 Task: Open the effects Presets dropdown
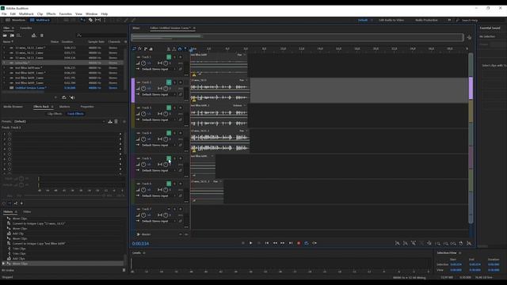click(x=59, y=121)
